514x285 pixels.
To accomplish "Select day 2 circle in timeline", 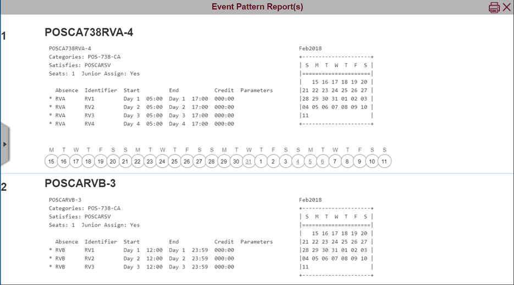I will click(273, 161).
